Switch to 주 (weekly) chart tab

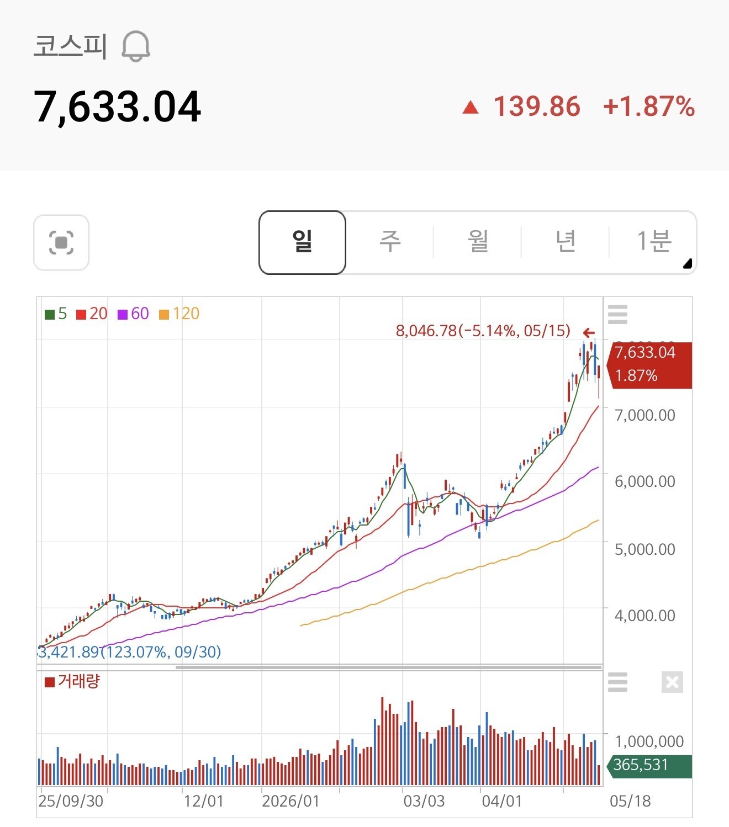(390, 242)
